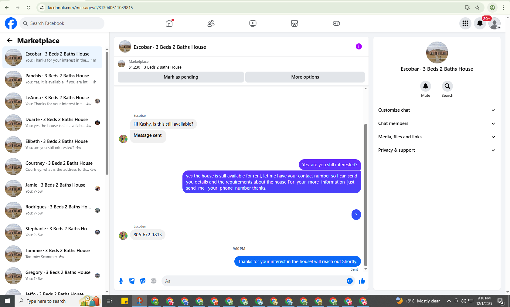Image resolution: width=510 pixels, height=307 pixels.
Task: Send a voice clip using microphone icon
Action: coord(121,281)
